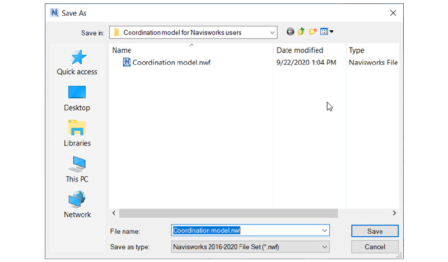
Task: Browse Network location
Action: [x=77, y=205]
